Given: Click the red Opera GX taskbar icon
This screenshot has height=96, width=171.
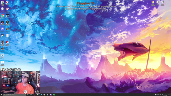Looking at the screenshot, I should (34, 95).
